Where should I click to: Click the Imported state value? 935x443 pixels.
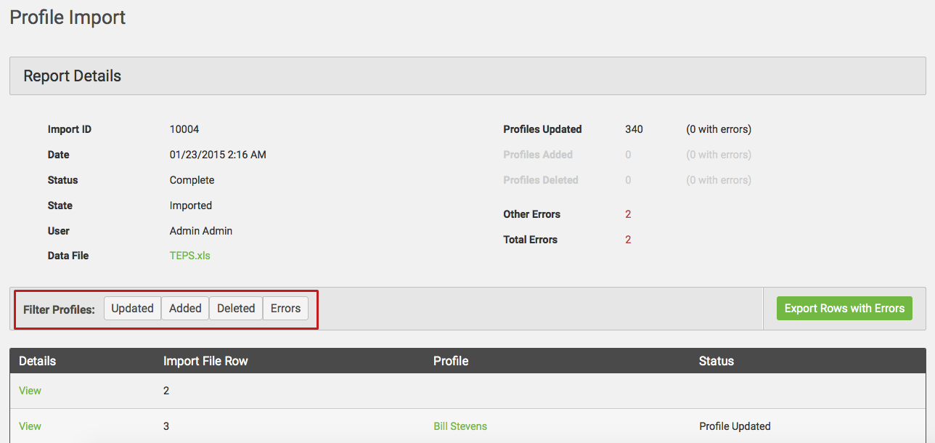point(191,206)
